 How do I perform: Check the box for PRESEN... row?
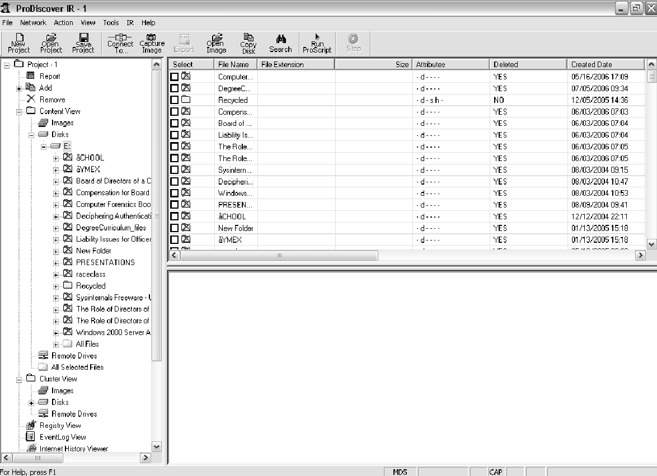click(174, 205)
